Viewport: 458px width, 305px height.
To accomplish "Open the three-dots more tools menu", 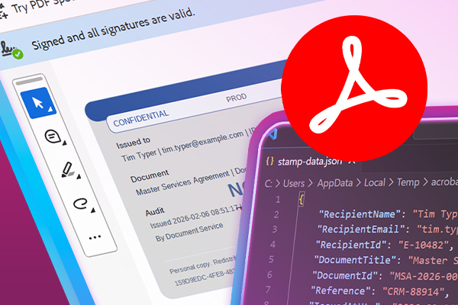I will pyautogui.click(x=95, y=237).
